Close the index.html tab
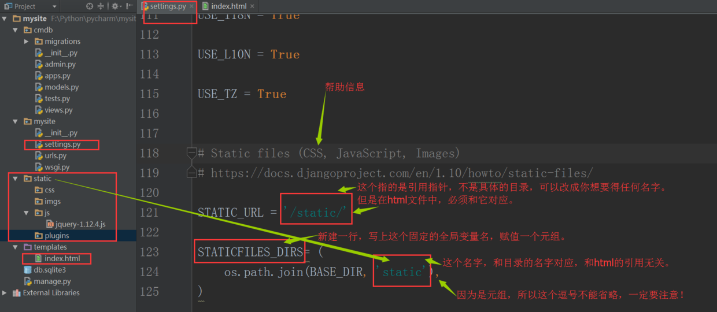The height and width of the screenshot is (312, 717). coord(252,6)
